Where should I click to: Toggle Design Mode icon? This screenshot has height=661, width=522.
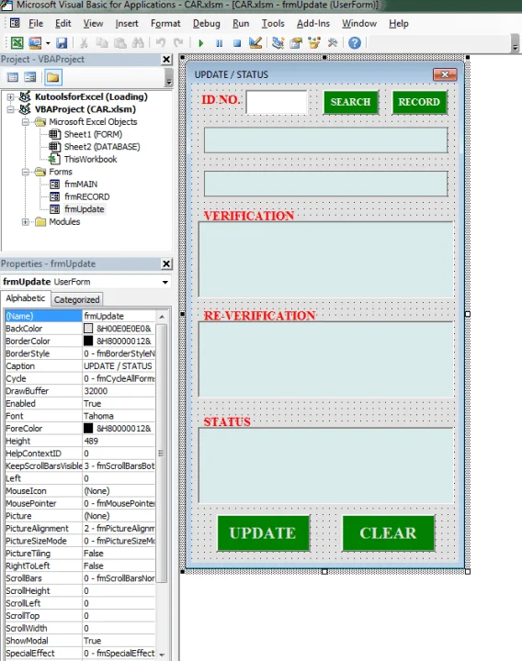(255, 43)
